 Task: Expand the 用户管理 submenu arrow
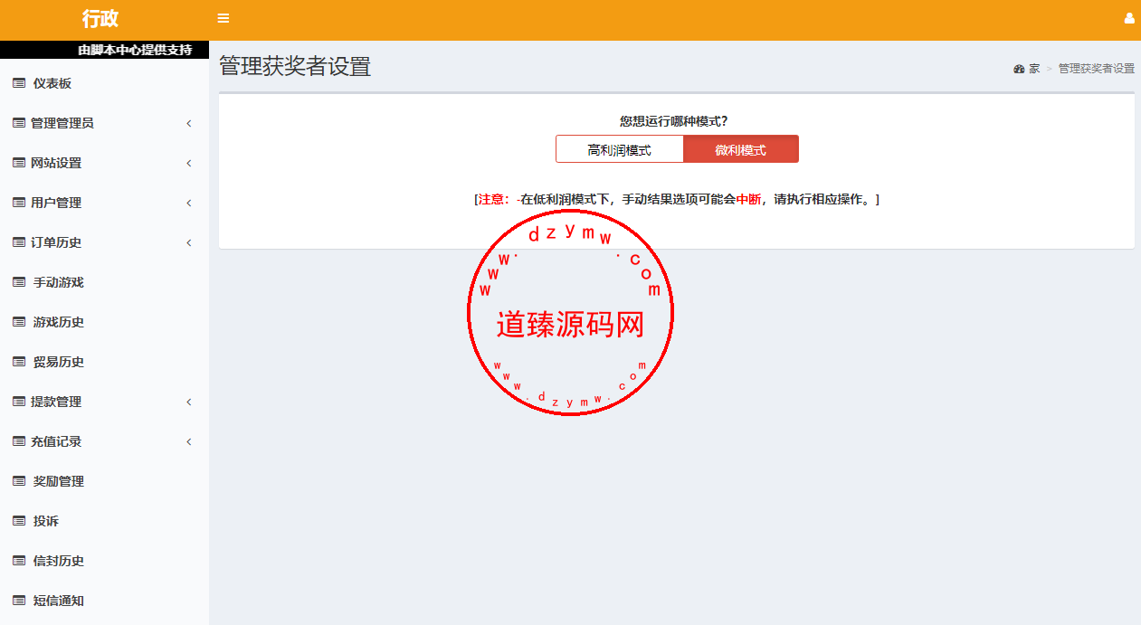click(x=189, y=203)
